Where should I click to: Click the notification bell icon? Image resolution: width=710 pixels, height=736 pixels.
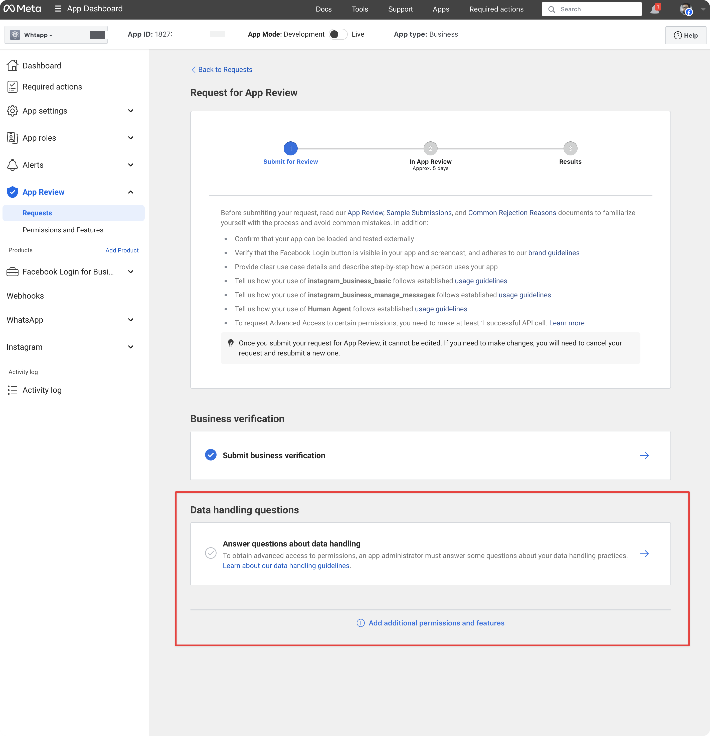(x=655, y=9)
